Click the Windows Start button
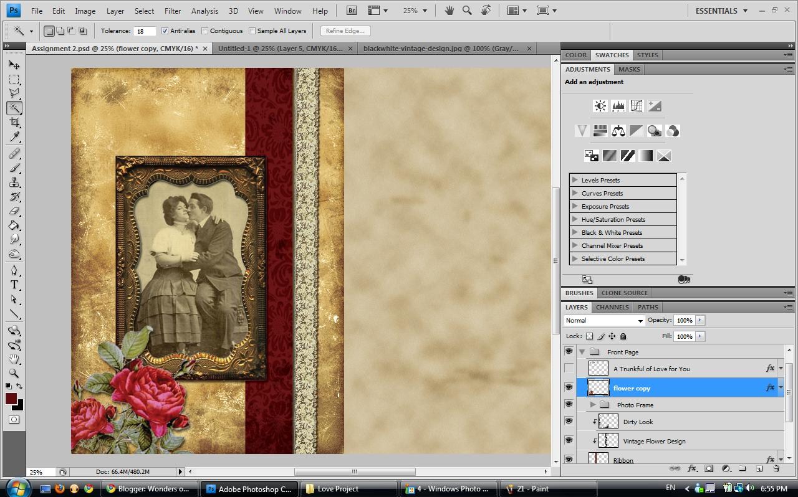 click(x=17, y=488)
